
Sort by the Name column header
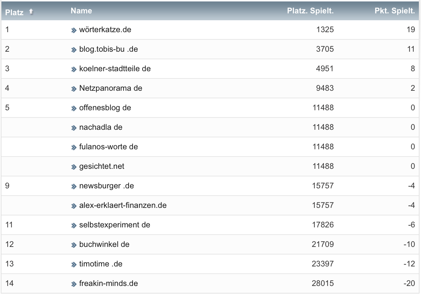(x=81, y=11)
